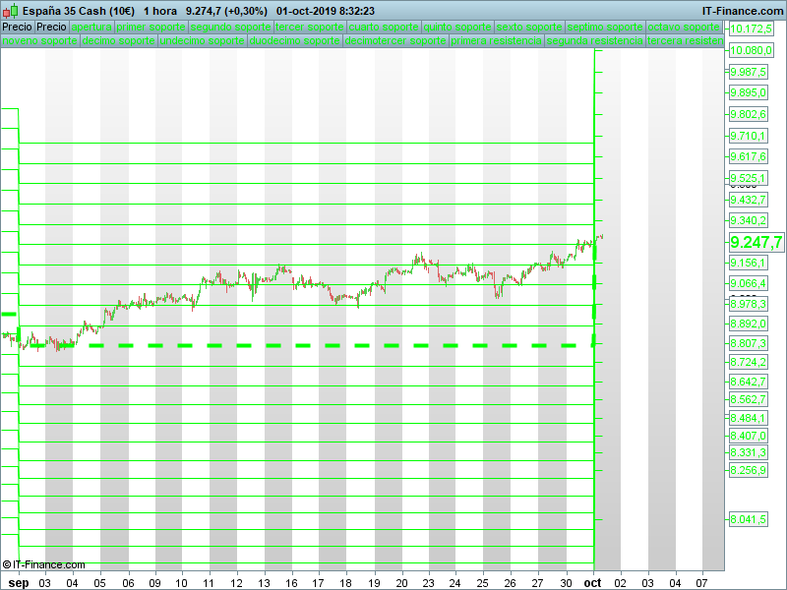
Task: Open the 'duodecimo soporte' indicator label
Action: (296, 42)
